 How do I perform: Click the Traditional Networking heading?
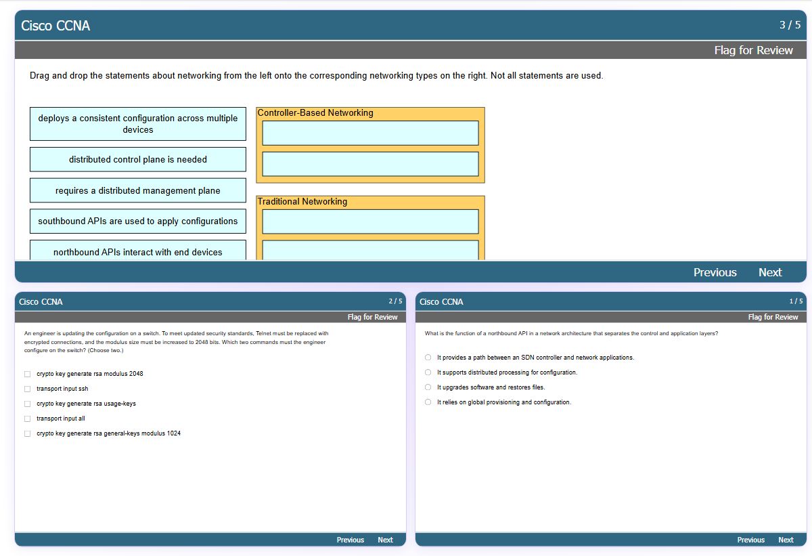(302, 202)
